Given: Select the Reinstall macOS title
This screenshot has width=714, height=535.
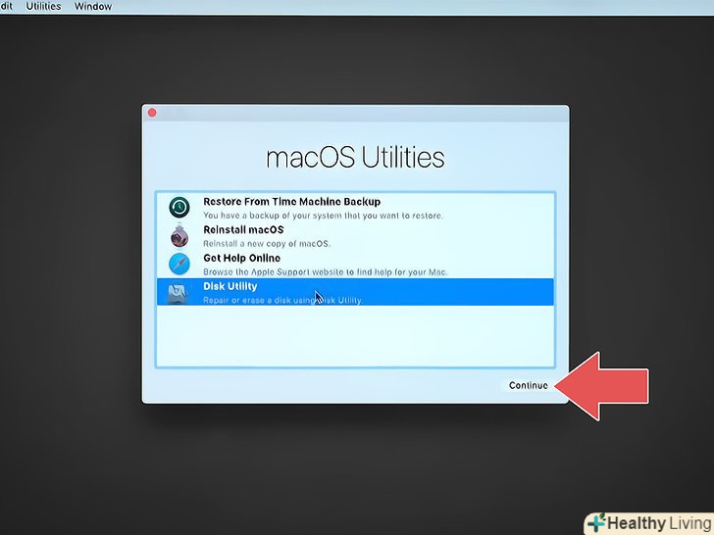Looking at the screenshot, I should pyautogui.click(x=243, y=229).
